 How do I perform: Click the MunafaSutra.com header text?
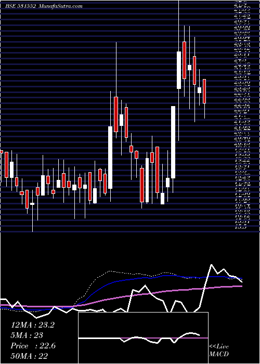click(x=60, y=6)
